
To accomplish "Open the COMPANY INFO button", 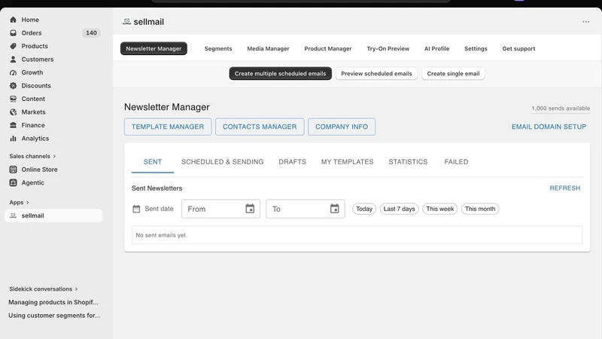I will (x=342, y=127).
